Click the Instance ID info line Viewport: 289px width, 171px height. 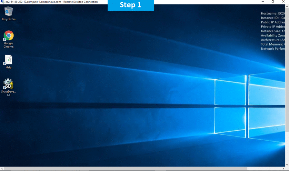point(273,18)
